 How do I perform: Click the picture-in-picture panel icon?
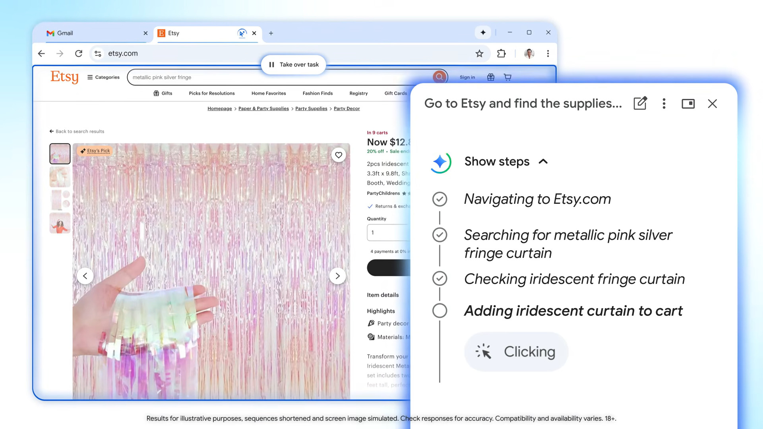coord(688,104)
